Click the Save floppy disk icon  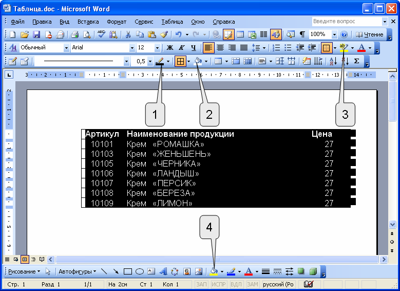[x=36, y=34]
